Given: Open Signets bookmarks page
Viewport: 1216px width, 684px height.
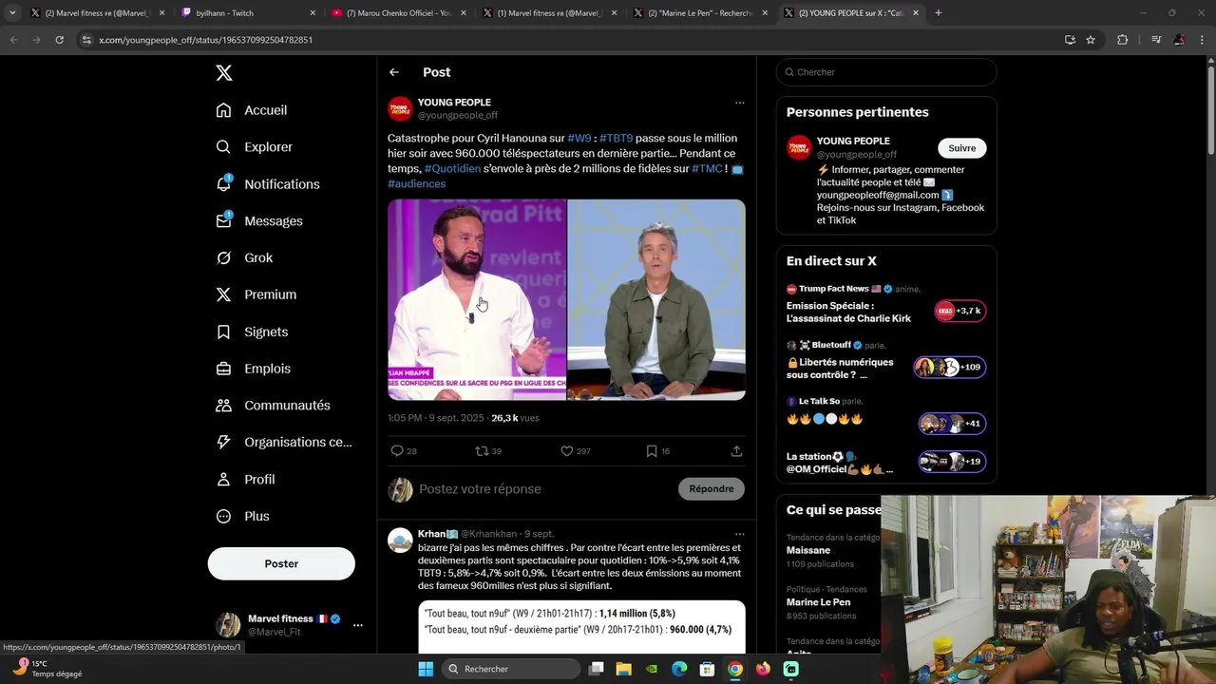Looking at the screenshot, I should 252,332.
